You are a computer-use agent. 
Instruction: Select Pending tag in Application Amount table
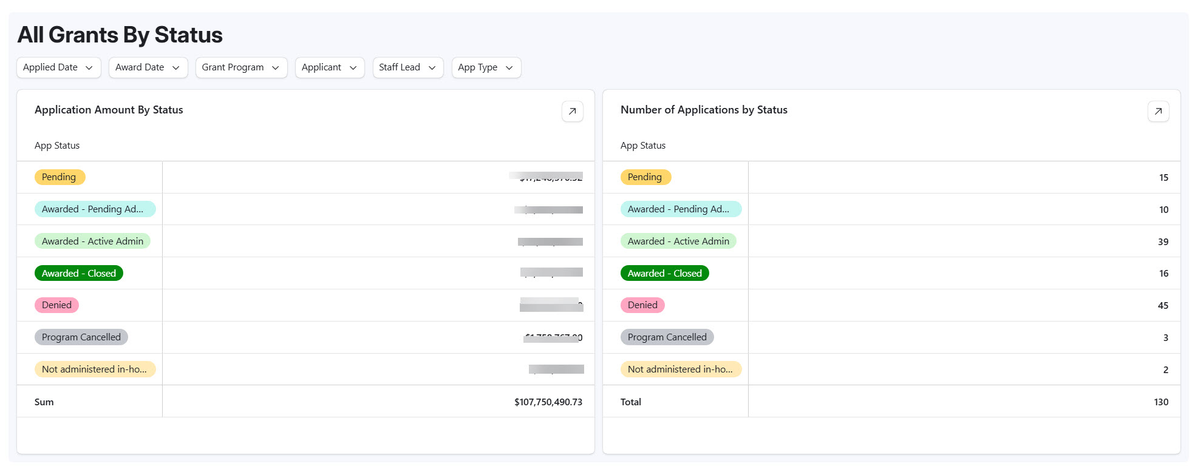pyautogui.click(x=60, y=177)
